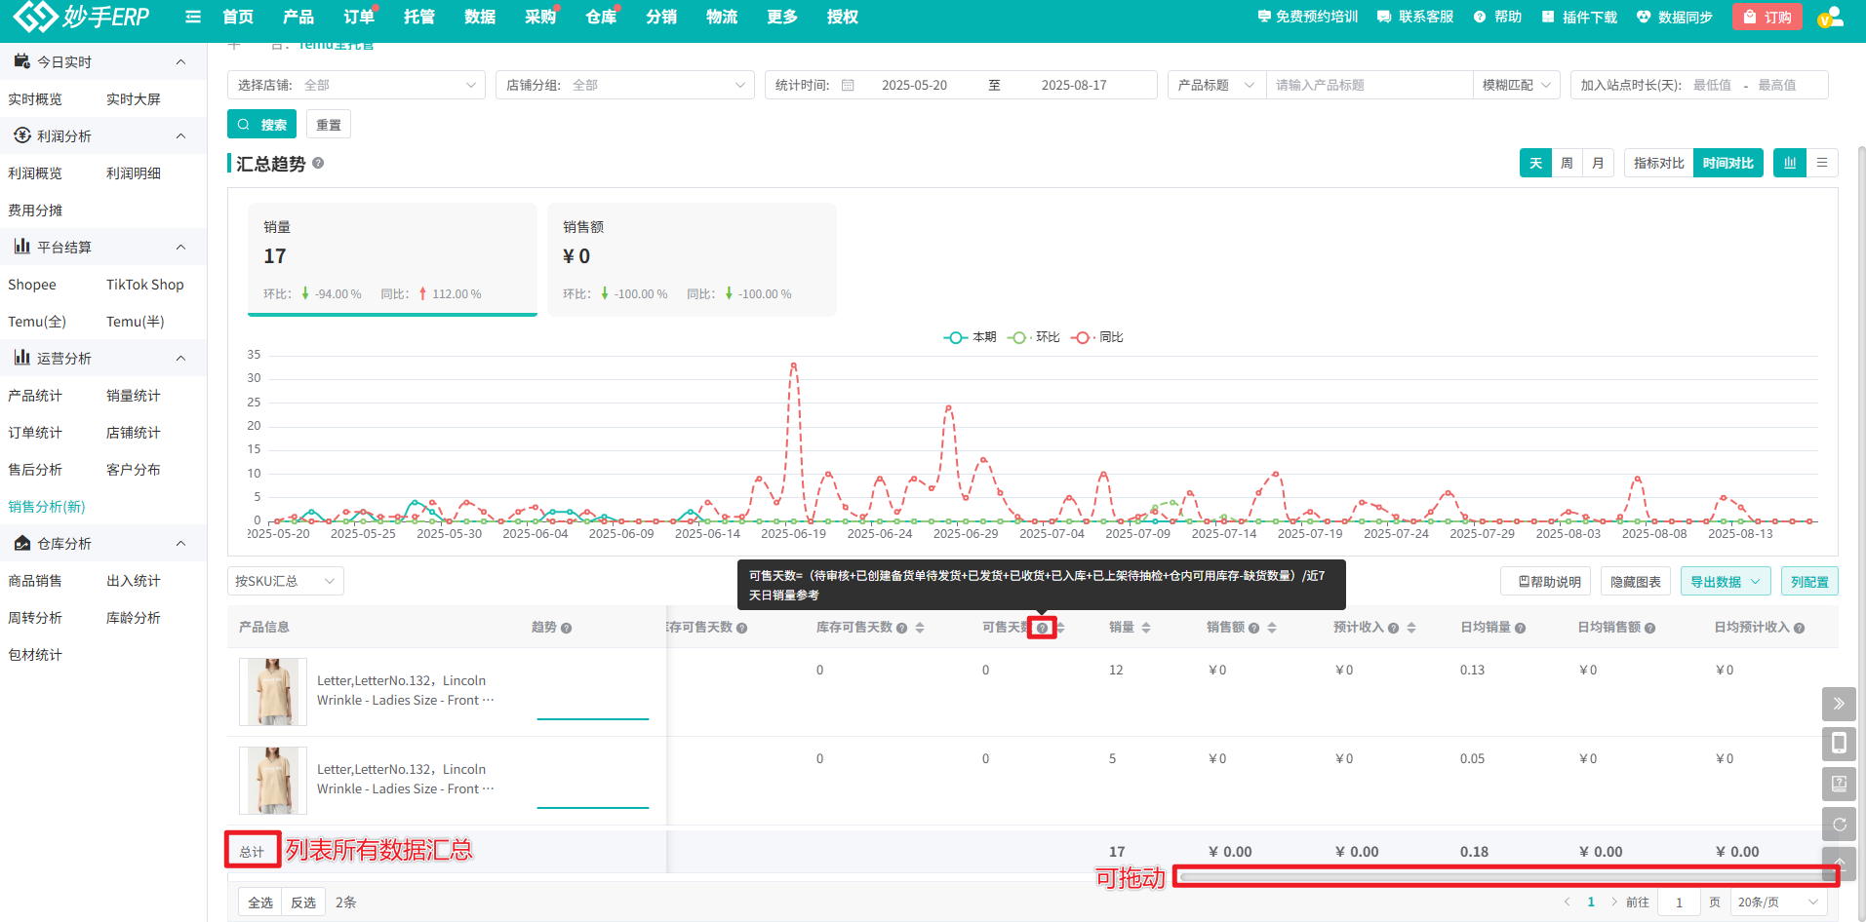Open the 仓库 top menu
1866x922 pixels.
601,17
